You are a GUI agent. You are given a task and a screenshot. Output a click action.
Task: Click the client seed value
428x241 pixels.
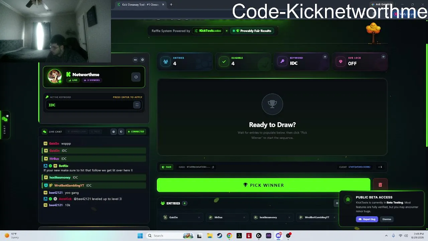click(x=359, y=167)
